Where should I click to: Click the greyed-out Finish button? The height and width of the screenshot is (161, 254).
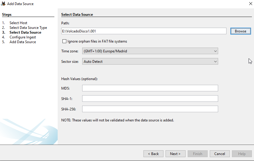(x=198, y=154)
